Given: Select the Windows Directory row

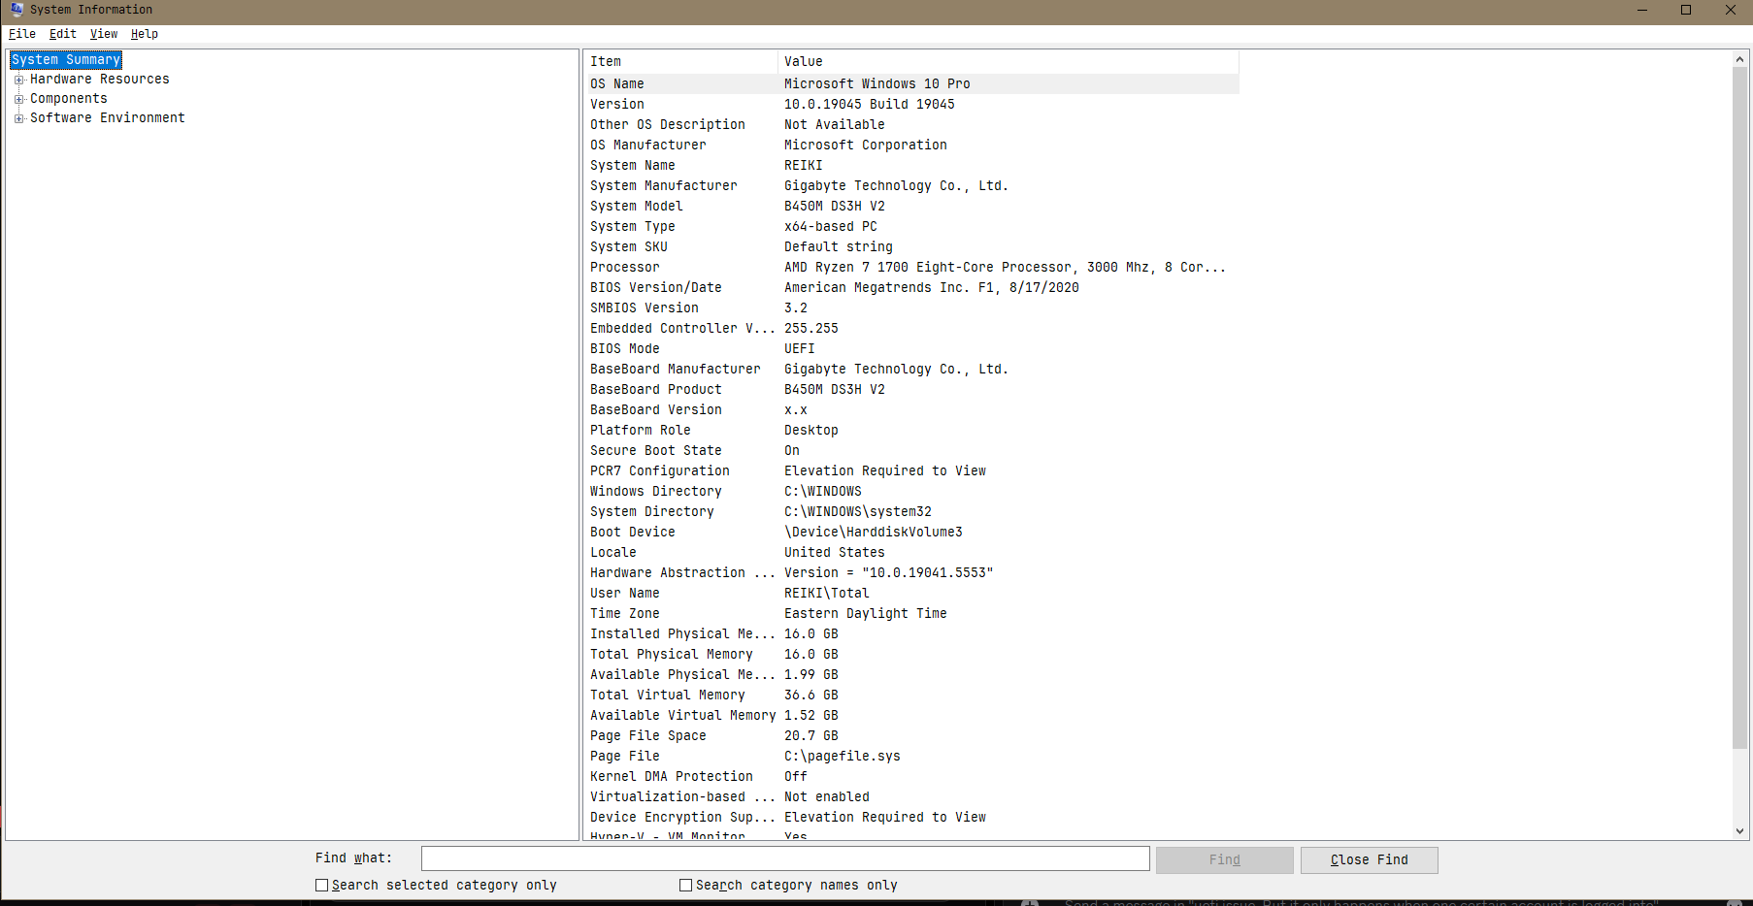Looking at the screenshot, I should tap(911, 492).
